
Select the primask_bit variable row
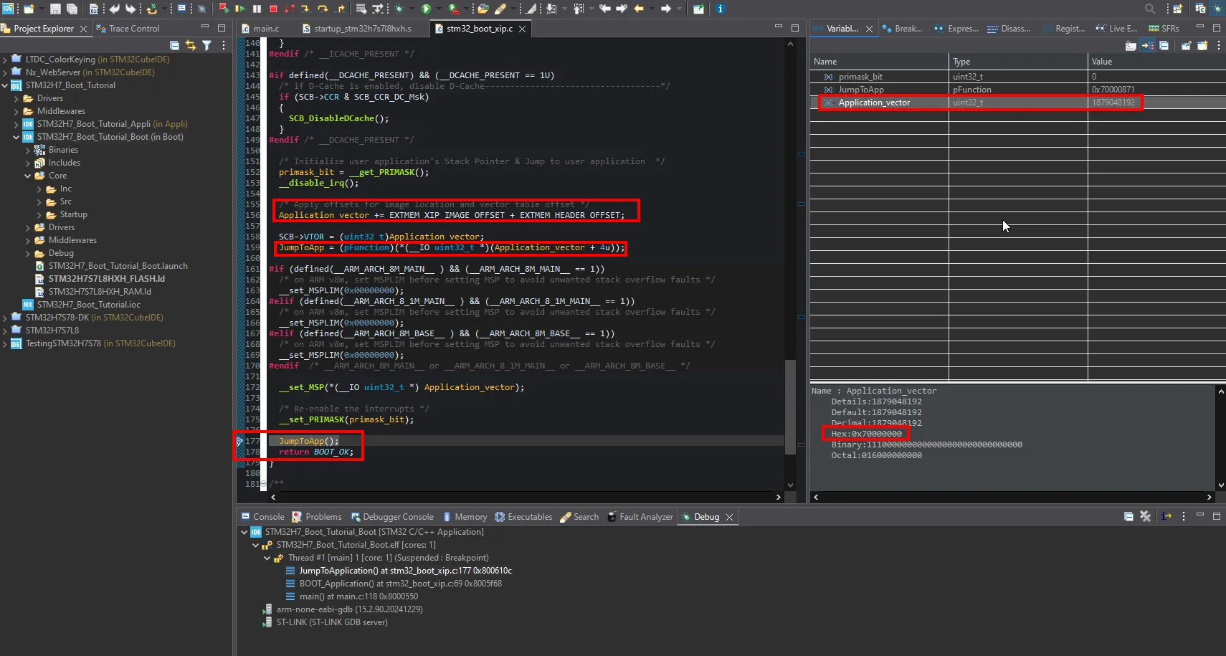[1017, 77]
